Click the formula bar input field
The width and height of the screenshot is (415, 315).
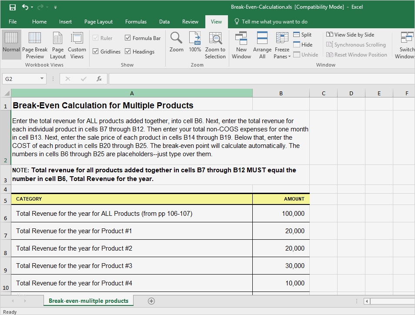261,79
